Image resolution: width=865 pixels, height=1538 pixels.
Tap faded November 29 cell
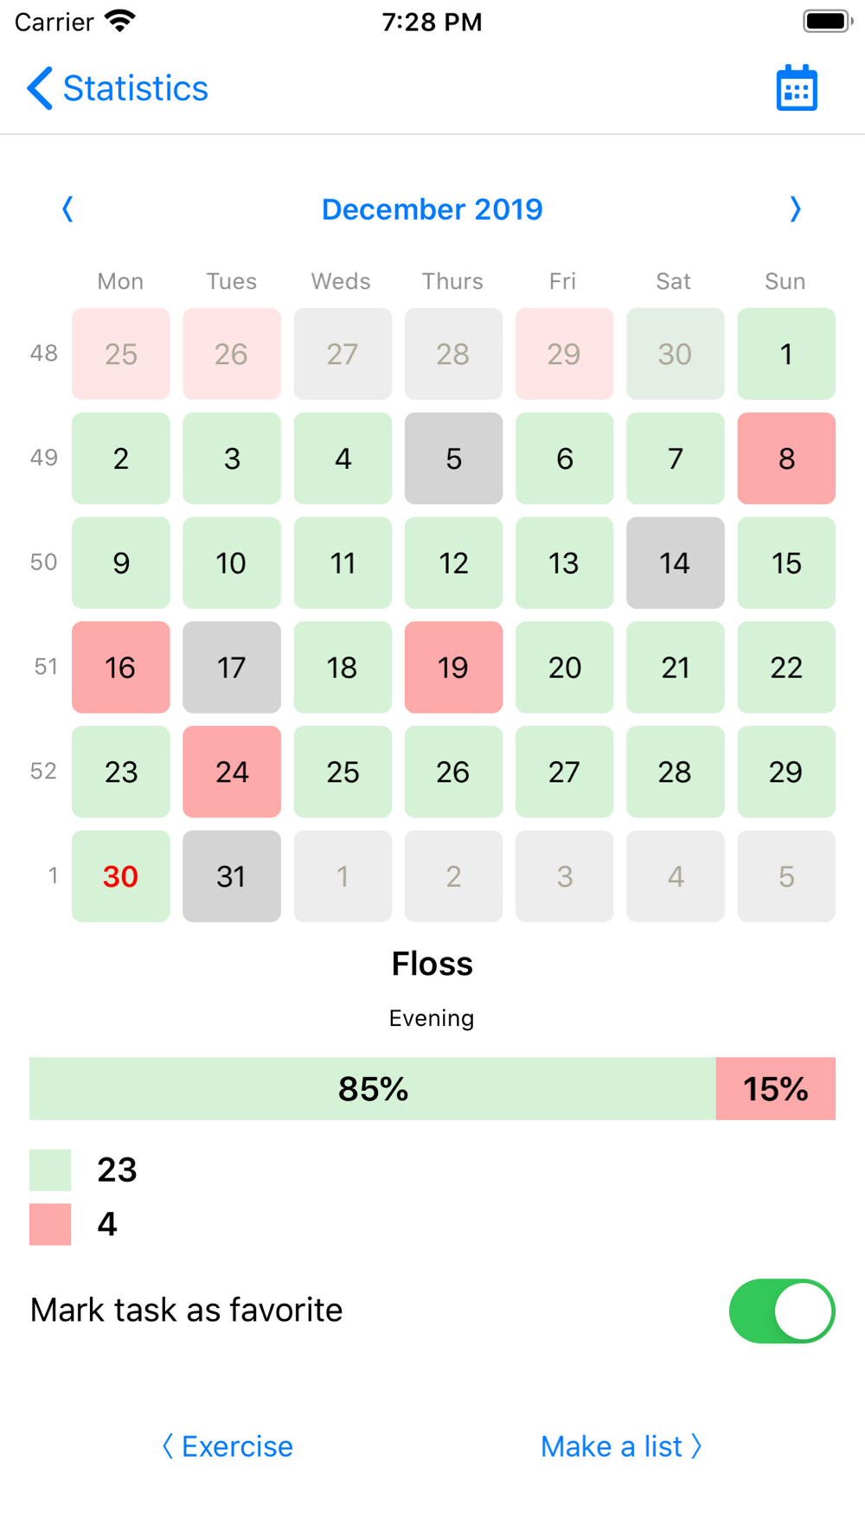[x=564, y=354]
